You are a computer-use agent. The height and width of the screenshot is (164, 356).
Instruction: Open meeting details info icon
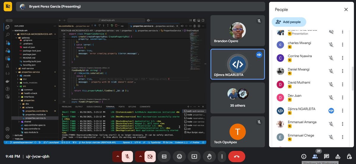click(304, 156)
